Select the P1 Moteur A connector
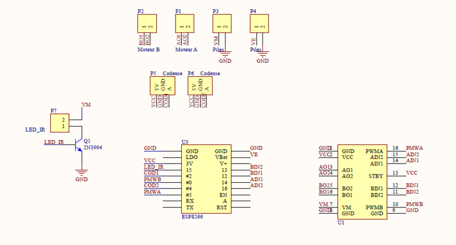 pyautogui.click(x=185, y=24)
